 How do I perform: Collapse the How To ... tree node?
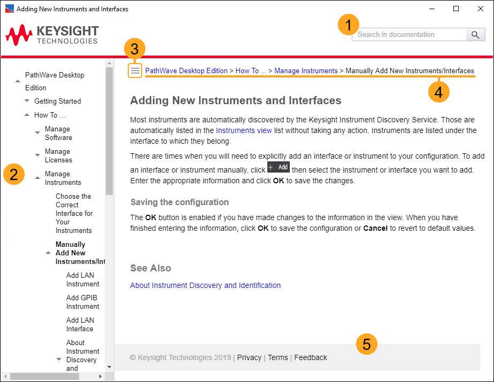coord(27,115)
